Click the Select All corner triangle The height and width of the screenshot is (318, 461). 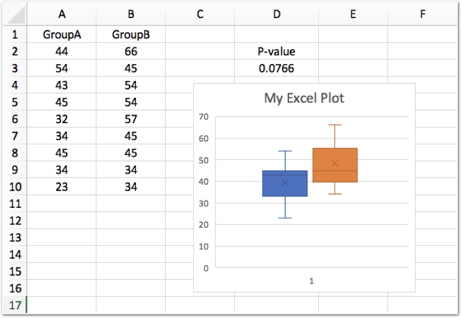pyautogui.click(x=16, y=15)
